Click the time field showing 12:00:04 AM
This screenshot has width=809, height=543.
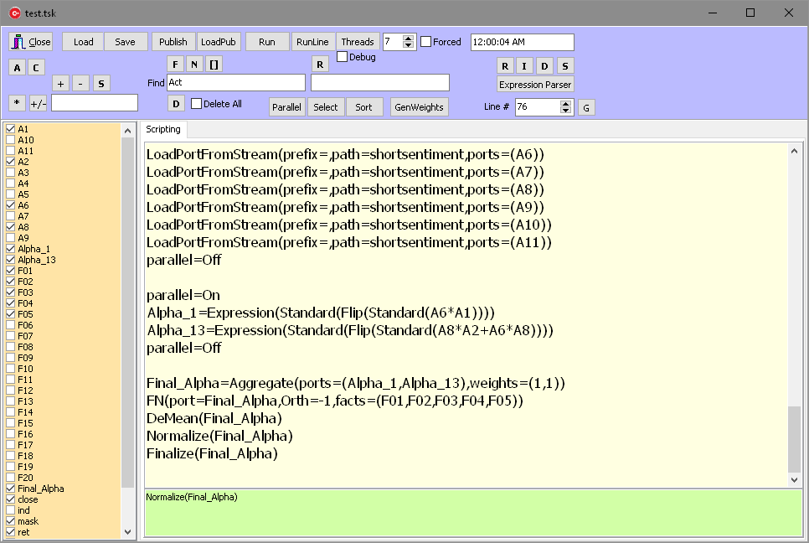coord(522,42)
